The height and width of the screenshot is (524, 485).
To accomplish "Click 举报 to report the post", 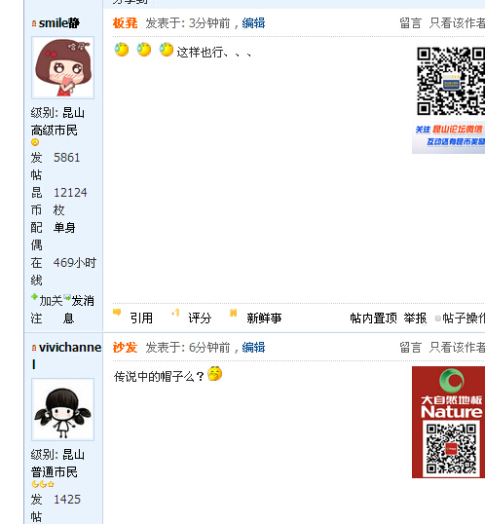I will [415, 318].
